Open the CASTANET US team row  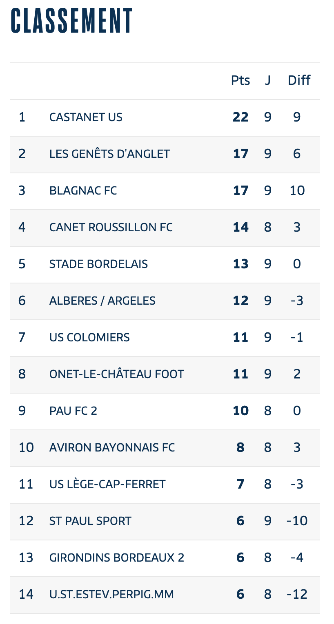click(x=165, y=117)
